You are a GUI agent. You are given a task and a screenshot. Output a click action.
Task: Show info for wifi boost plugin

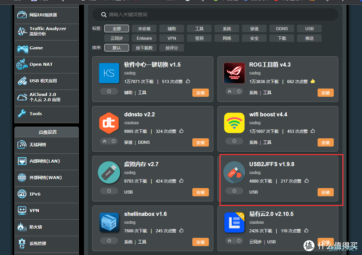pyautogui.click(x=234, y=141)
